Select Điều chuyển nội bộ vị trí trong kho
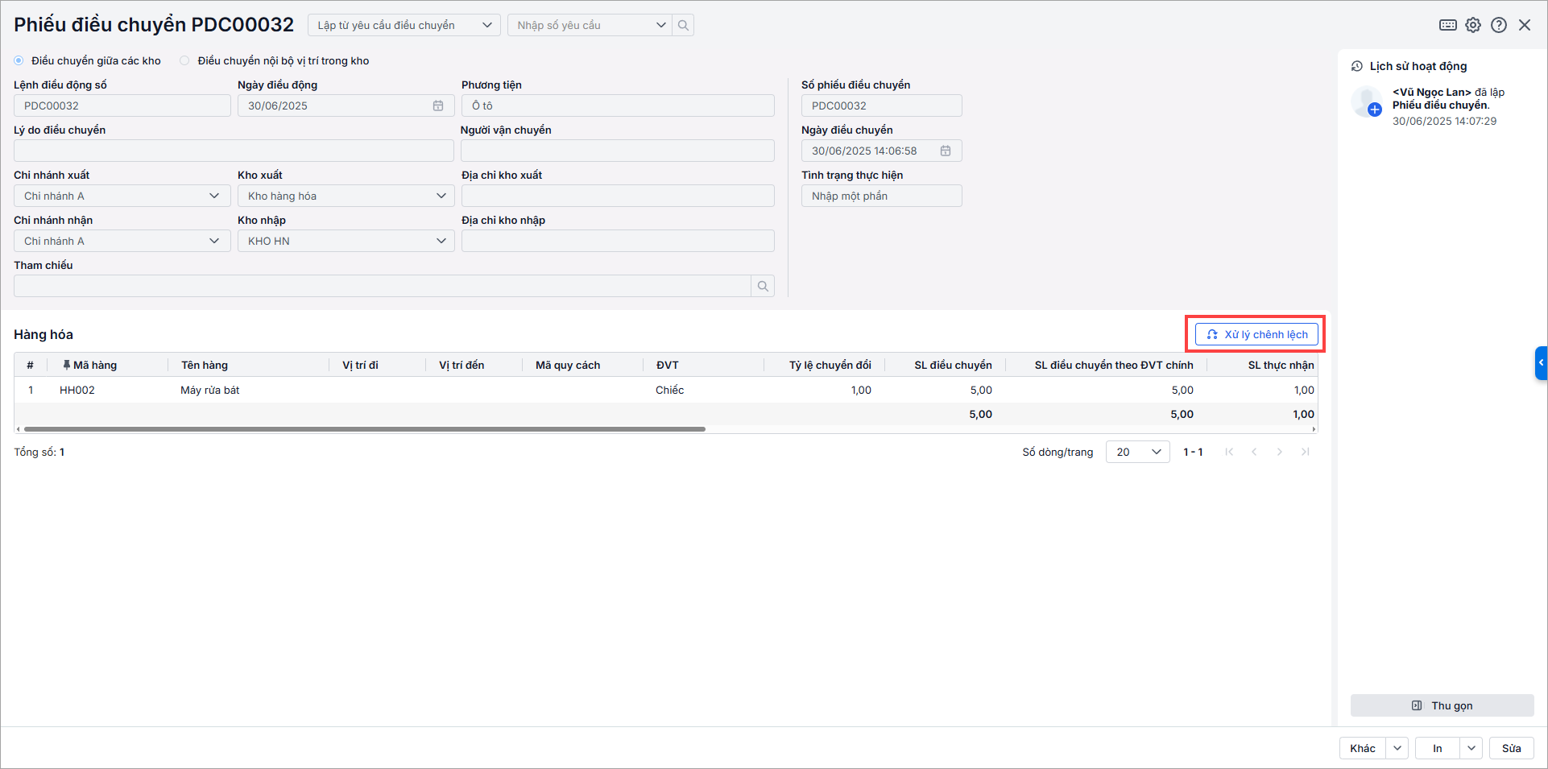 click(185, 60)
